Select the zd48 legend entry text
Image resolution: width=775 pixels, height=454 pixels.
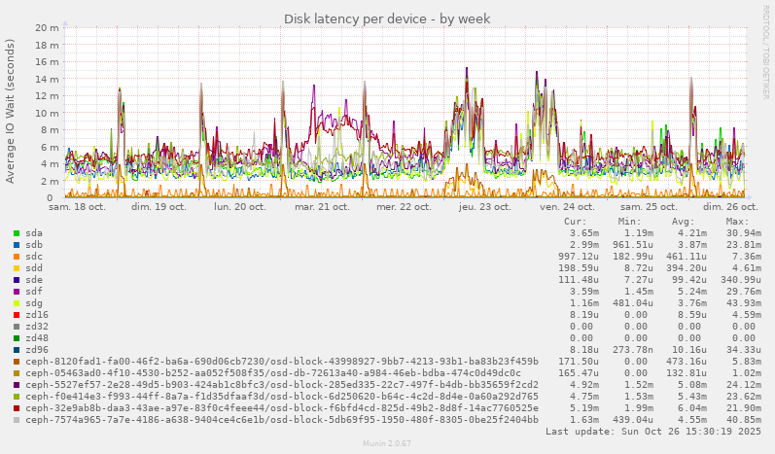point(37,338)
